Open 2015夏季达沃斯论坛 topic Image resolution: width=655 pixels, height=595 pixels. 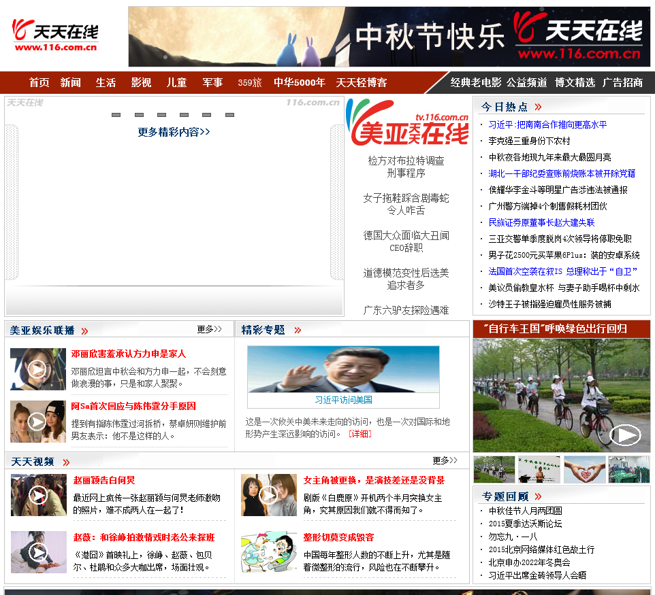coord(525,524)
